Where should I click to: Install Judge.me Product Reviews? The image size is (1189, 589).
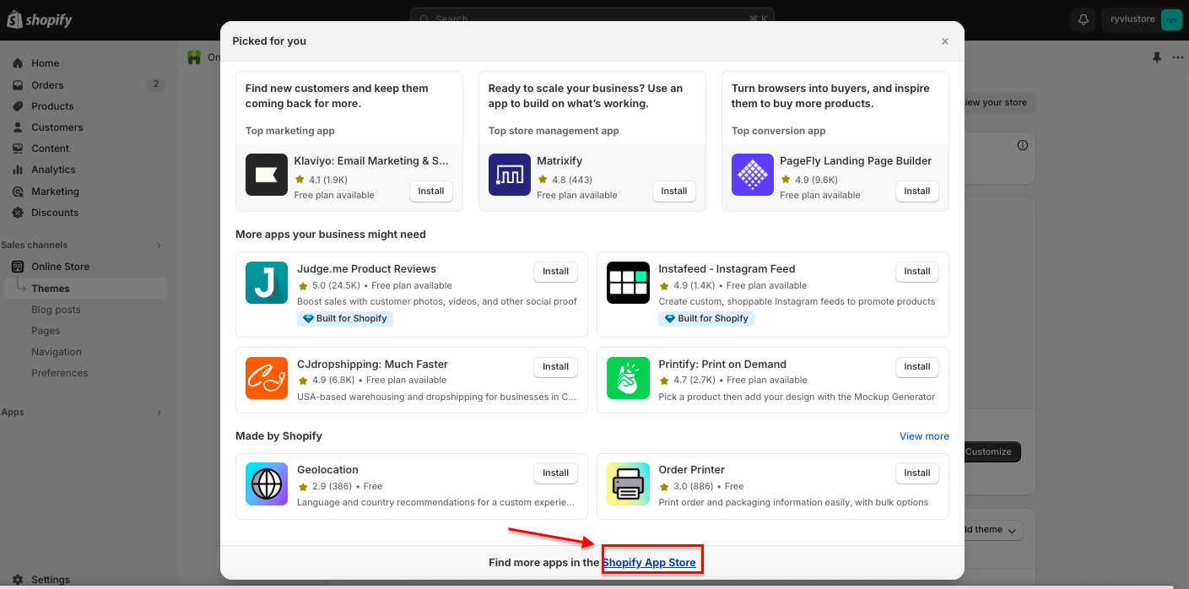(x=555, y=272)
